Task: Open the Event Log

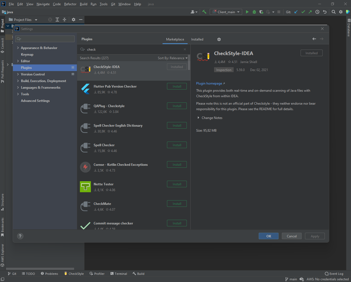Action: tap(334, 274)
